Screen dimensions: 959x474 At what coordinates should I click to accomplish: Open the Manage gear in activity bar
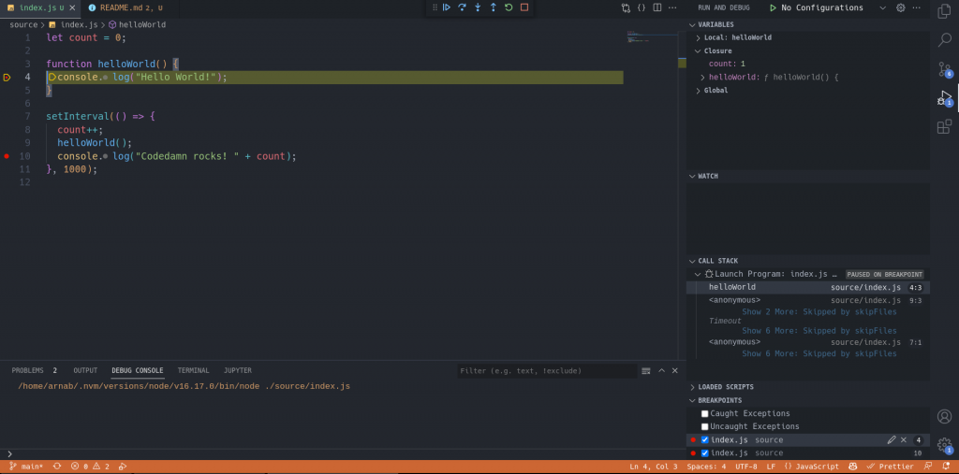click(x=944, y=445)
